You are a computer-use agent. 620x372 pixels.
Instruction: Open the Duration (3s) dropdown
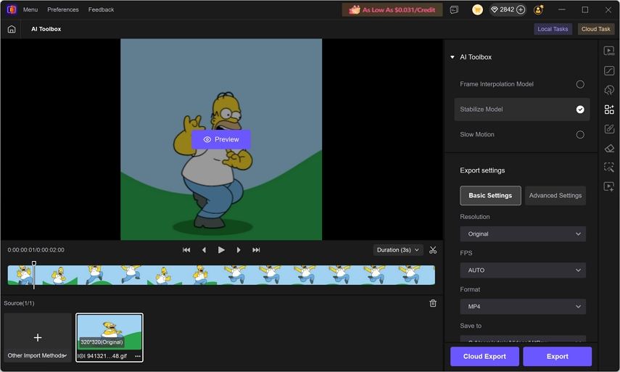click(x=398, y=250)
